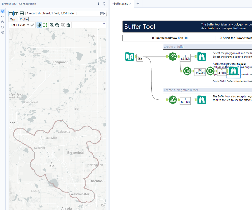This screenshot has width=252, height=210.
Task: Open the Configuration gear in the sidebar
Action: 3,11
